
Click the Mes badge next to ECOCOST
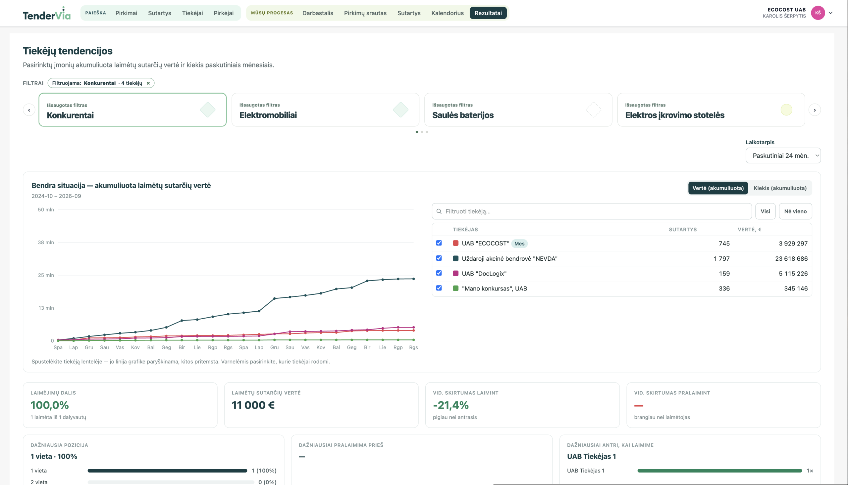point(519,244)
